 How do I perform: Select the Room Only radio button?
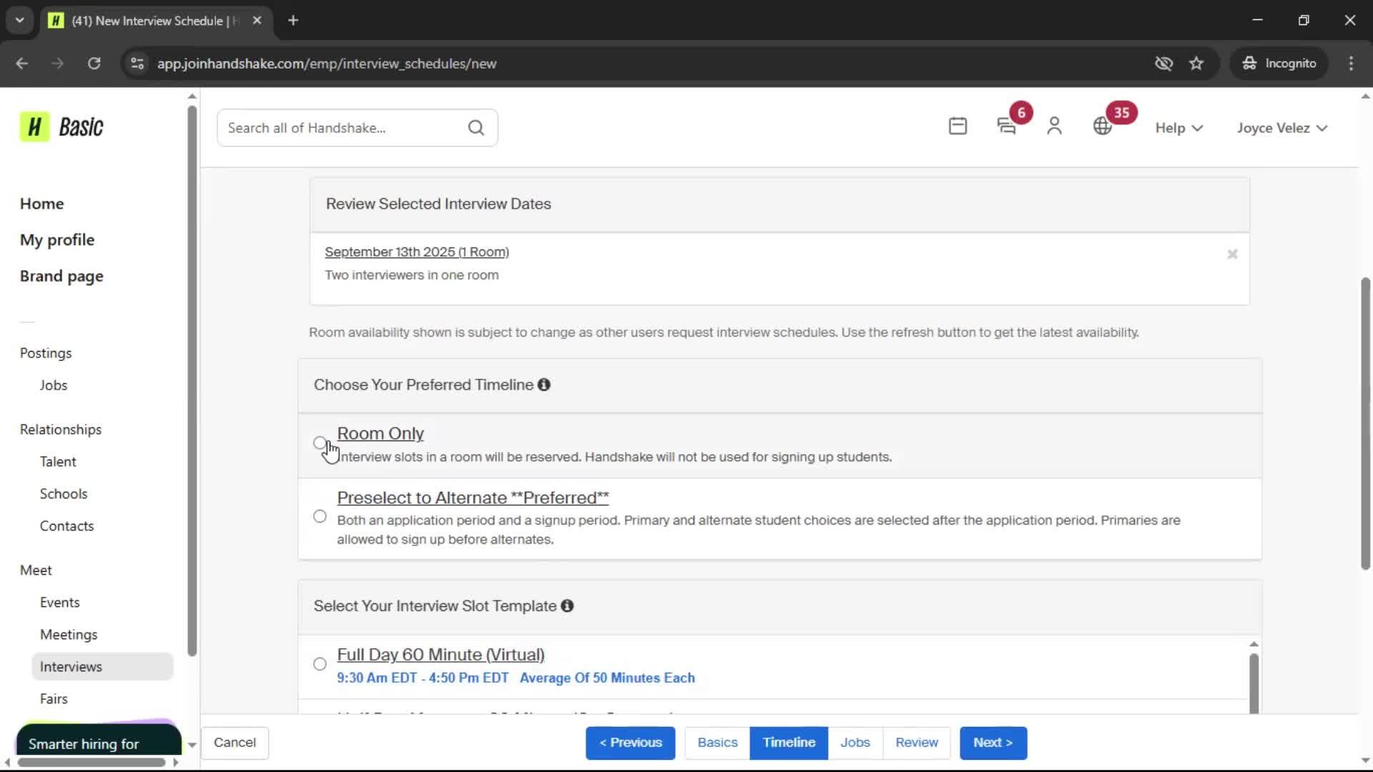click(x=320, y=443)
